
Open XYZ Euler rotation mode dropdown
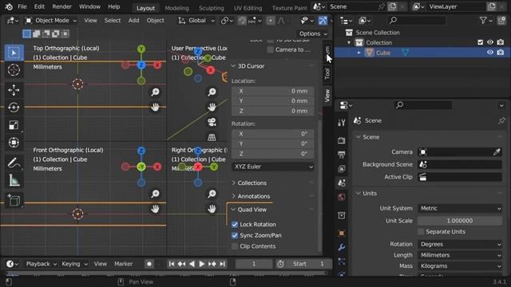coord(273,167)
